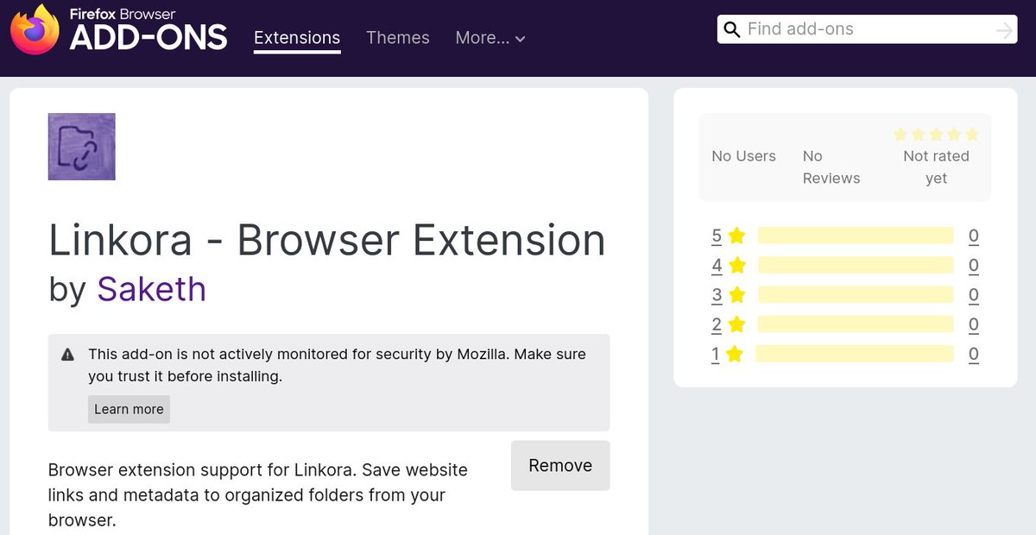Click the 5-star rating bar
The image size is (1036, 535).
pos(856,236)
